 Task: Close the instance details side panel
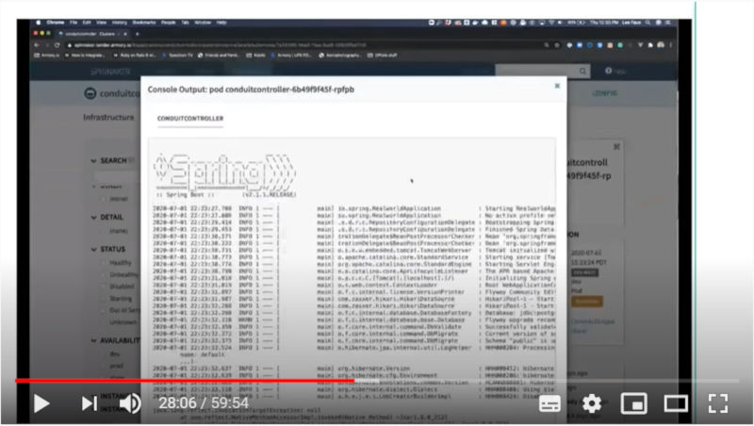tap(617, 147)
